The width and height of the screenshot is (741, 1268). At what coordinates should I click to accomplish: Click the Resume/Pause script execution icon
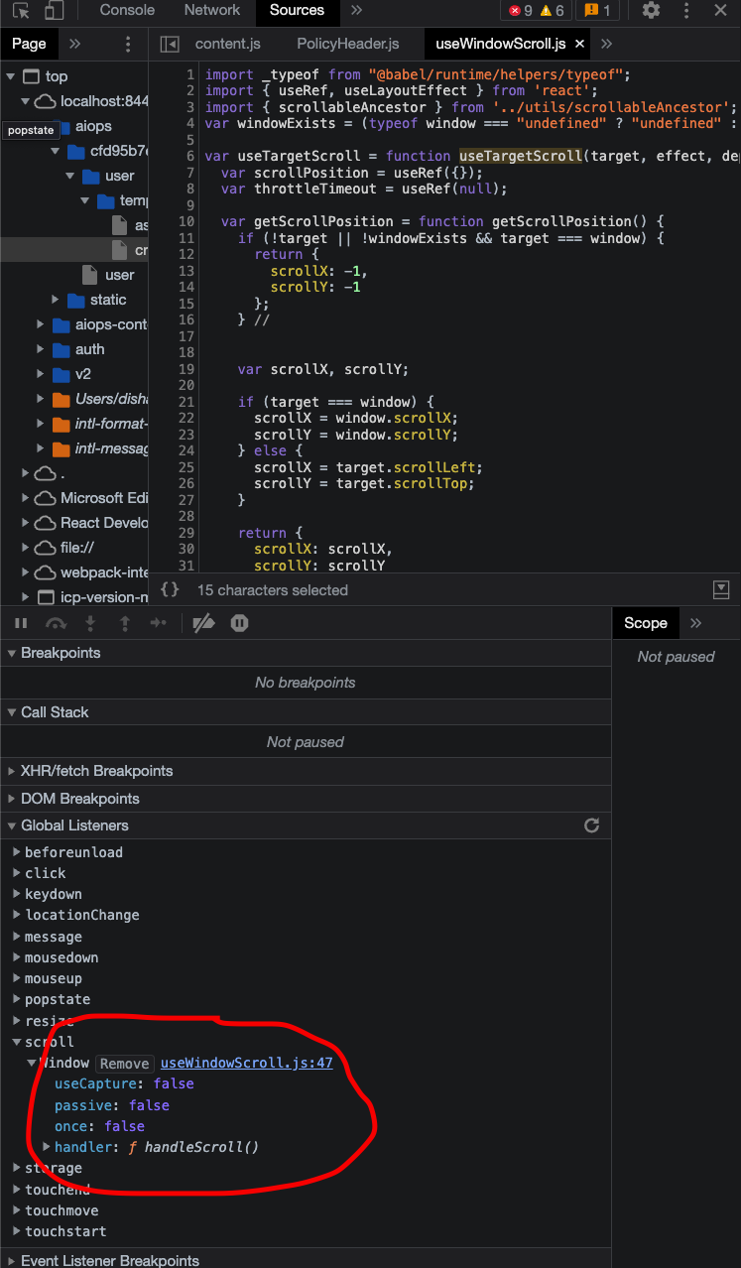(20, 623)
